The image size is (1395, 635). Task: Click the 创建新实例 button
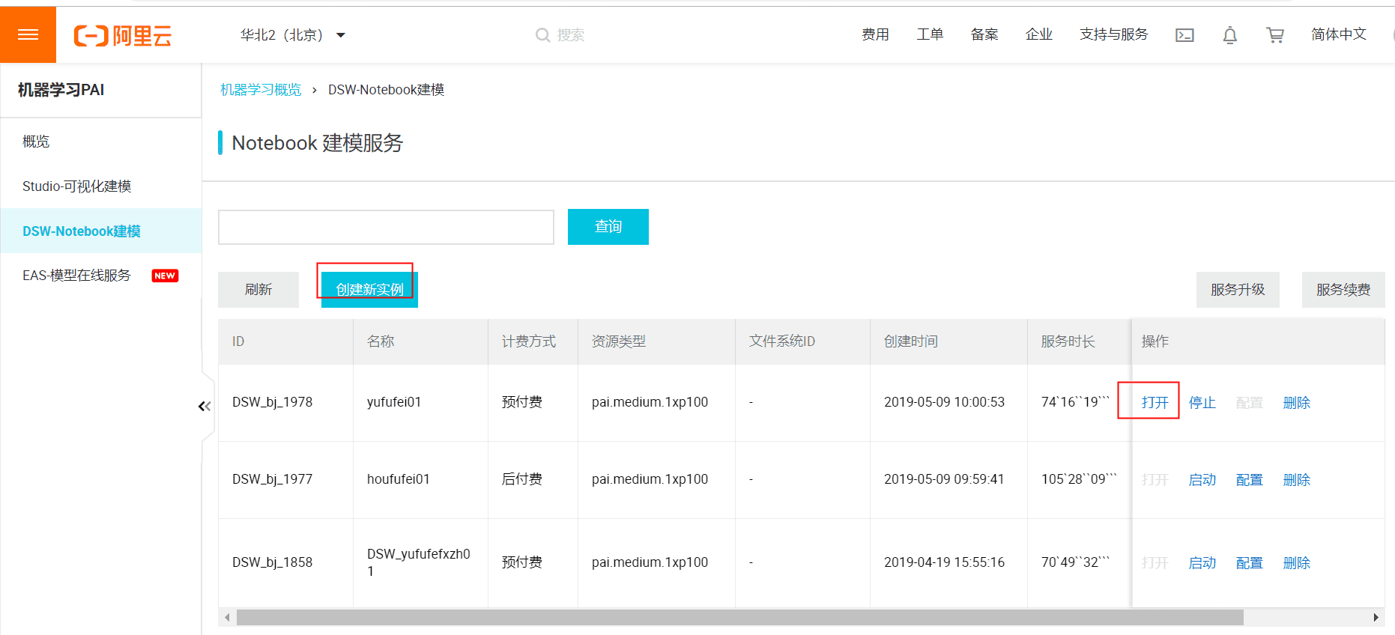point(369,290)
